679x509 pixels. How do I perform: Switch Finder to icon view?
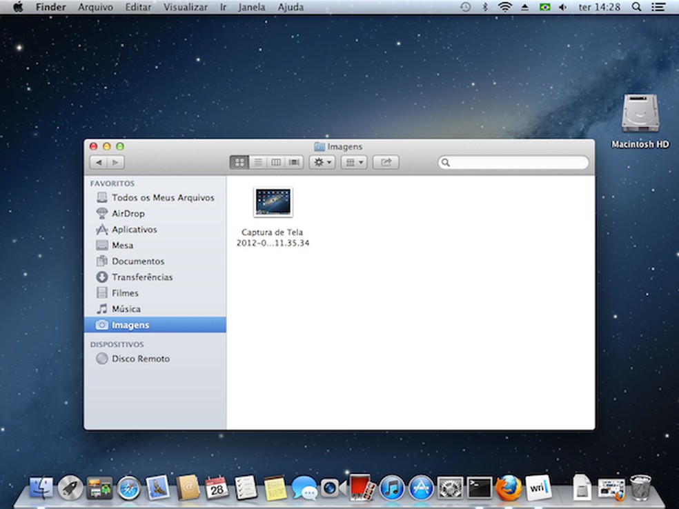point(239,162)
